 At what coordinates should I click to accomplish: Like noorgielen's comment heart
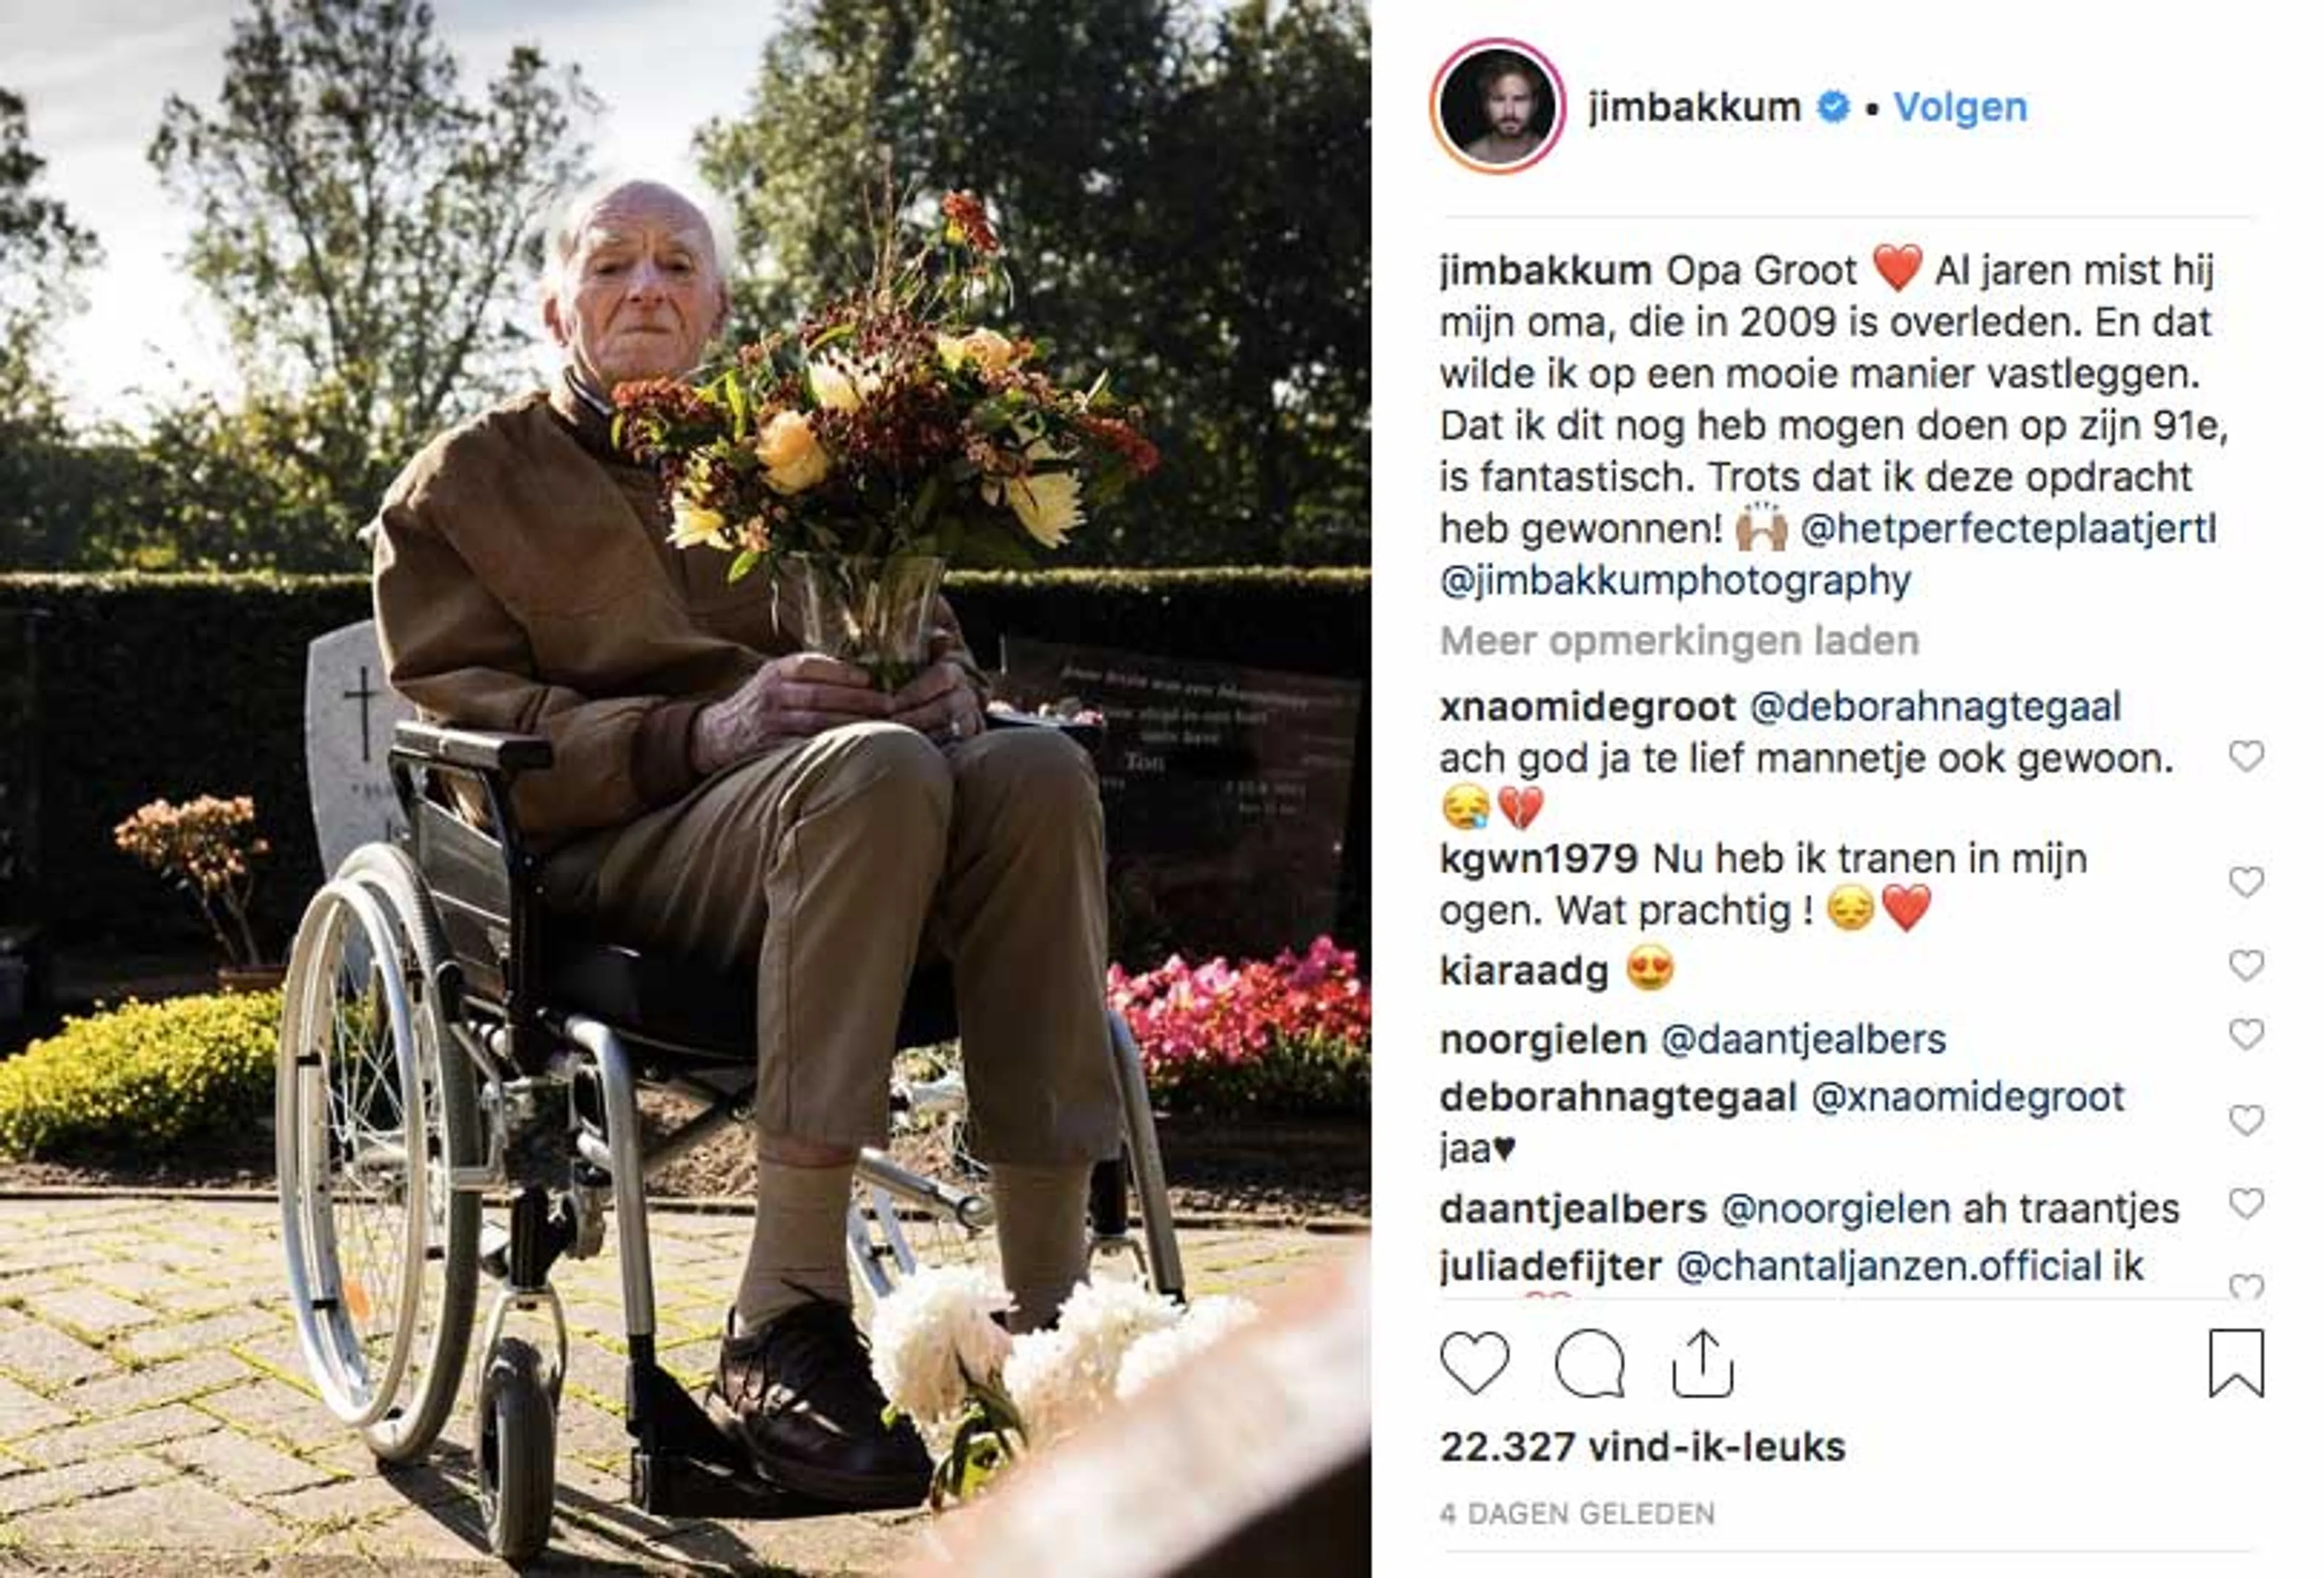[x=2246, y=1034]
